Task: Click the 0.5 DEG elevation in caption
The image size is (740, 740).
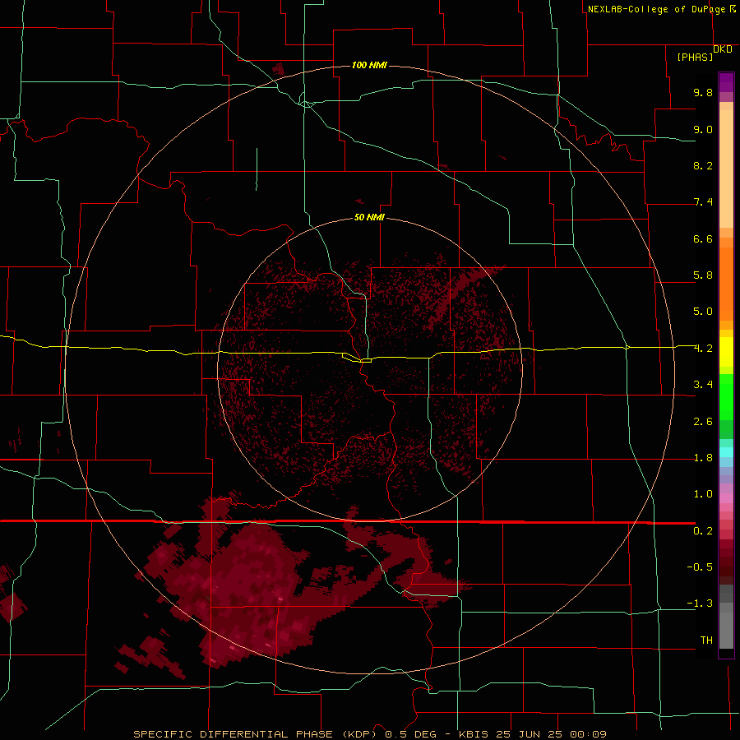Action: click(x=410, y=734)
